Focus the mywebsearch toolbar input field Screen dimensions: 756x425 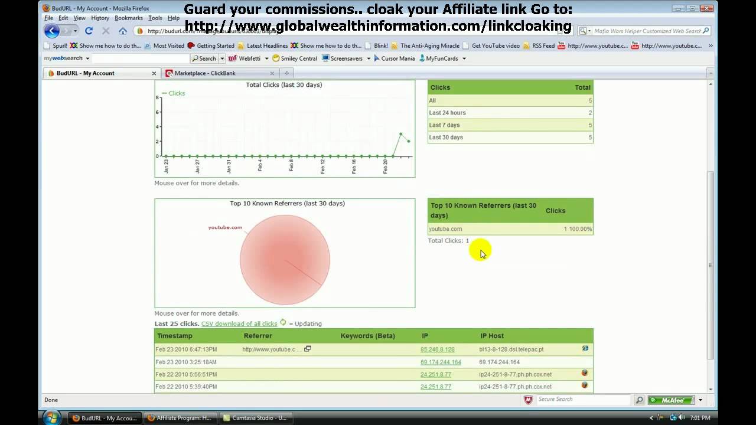(140, 58)
